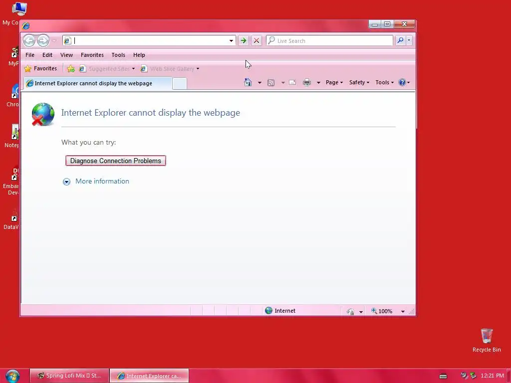511x383 pixels.
Task: Maximize the Internet Explorer window
Action: [387, 24]
